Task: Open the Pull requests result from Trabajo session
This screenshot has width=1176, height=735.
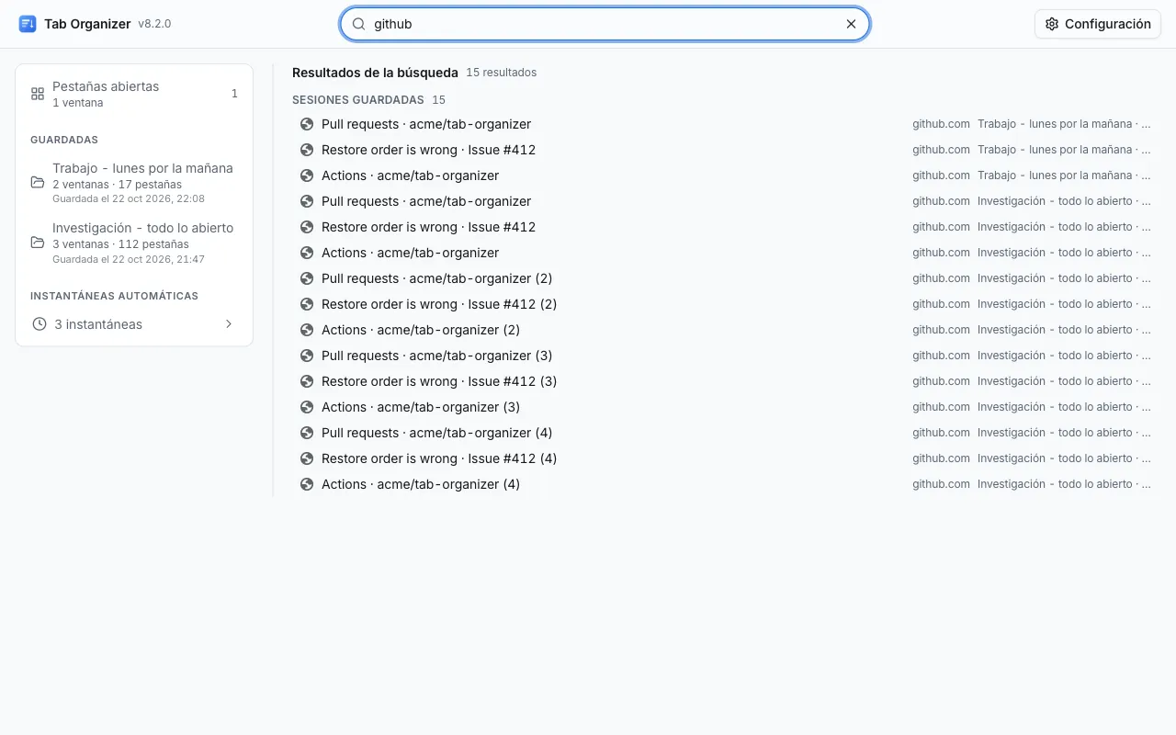Action: coord(725,124)
